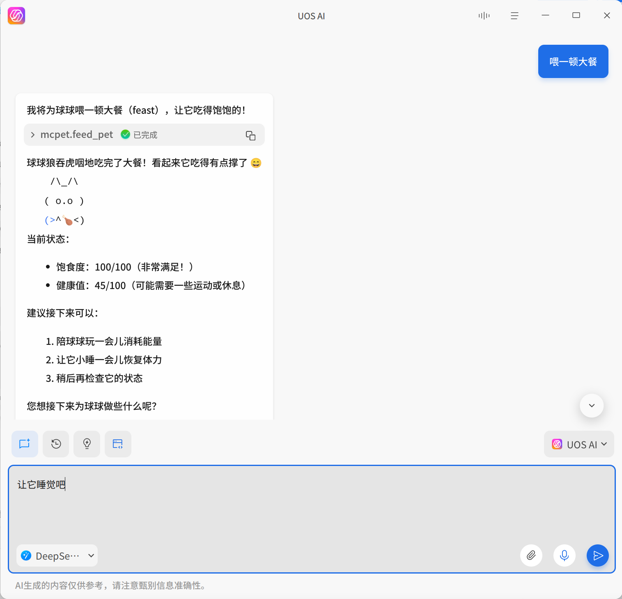
Task: Open the UOS AI assistant dropdown
Action: click(579, 444)
